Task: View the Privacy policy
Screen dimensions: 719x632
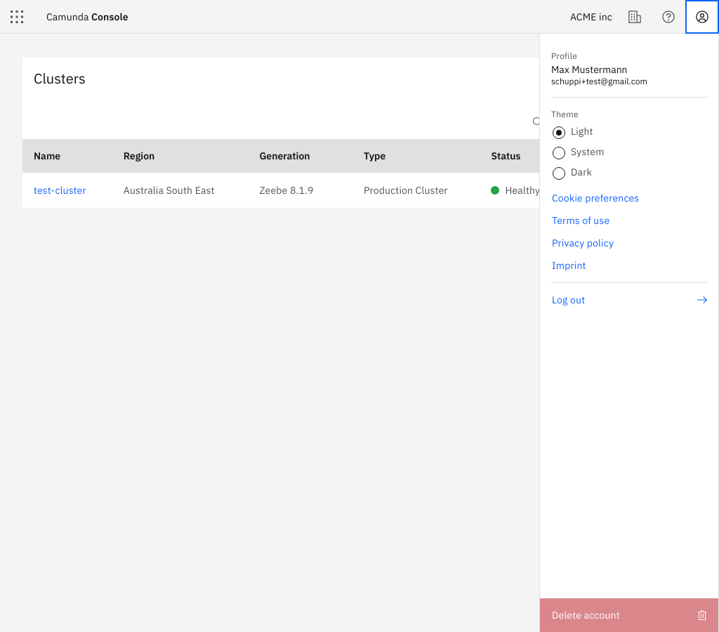Action: coord(582,243)
